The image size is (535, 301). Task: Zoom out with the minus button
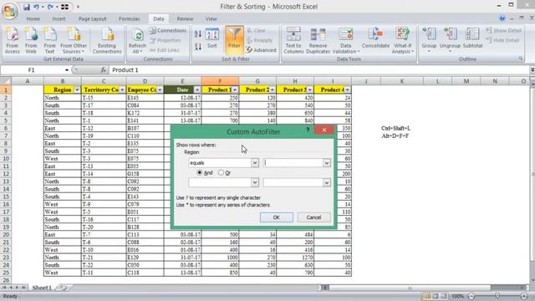tap(471, 296)
